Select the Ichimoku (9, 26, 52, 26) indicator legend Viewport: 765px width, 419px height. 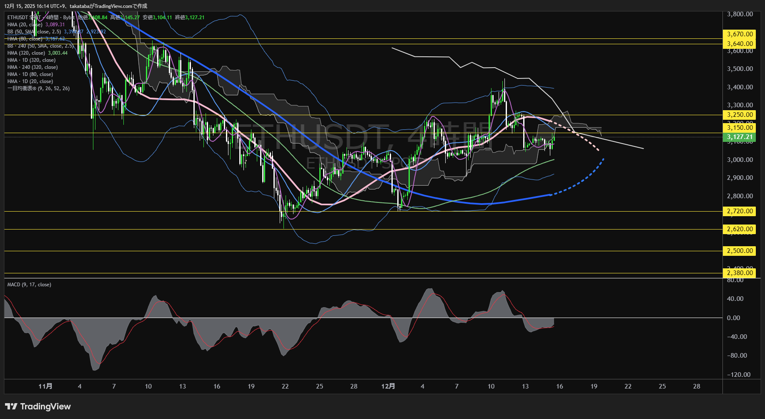pos(38,88)
